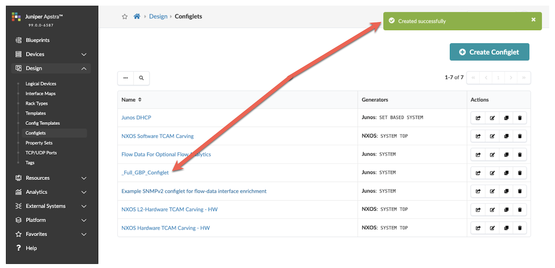
Task: Click Design in the breadcrumb
Action: [x=158, y=16]
